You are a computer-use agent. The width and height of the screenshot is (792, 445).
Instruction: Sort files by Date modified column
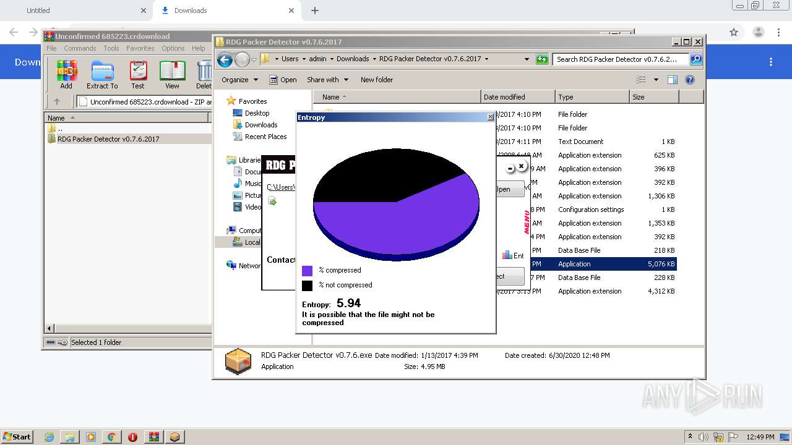(518, 97)
